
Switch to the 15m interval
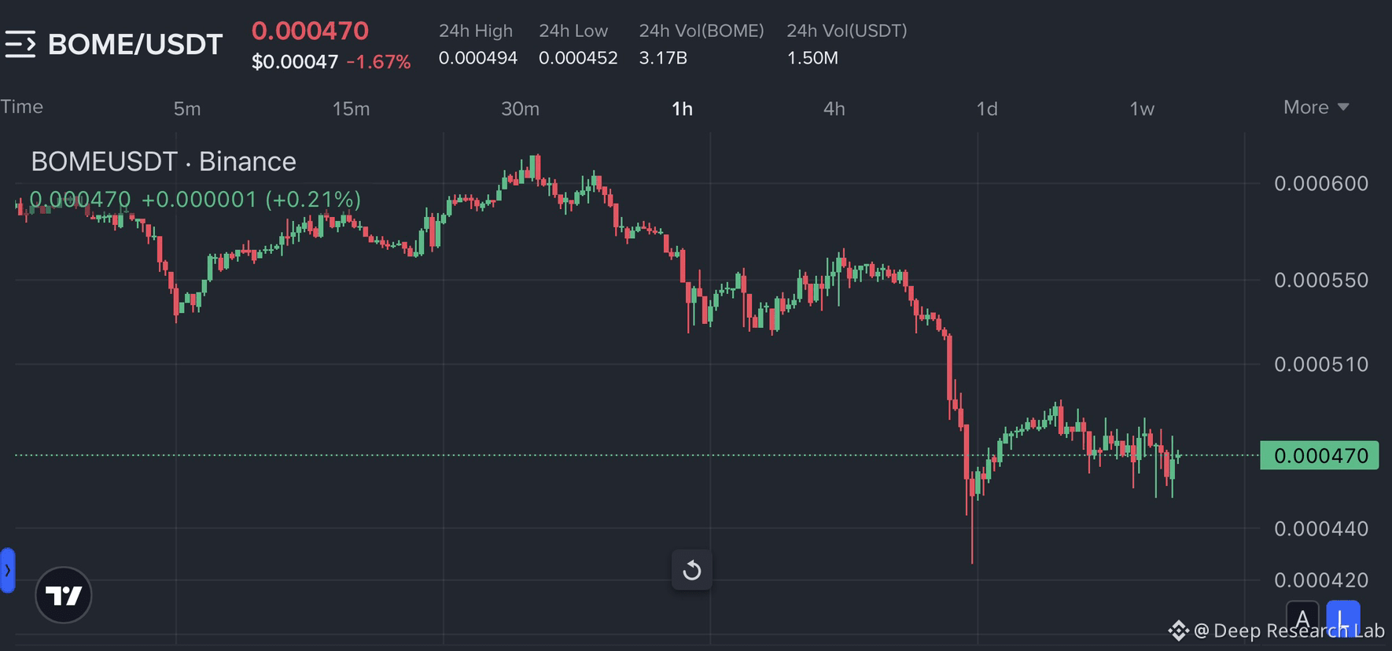click(x=351, y=108)
